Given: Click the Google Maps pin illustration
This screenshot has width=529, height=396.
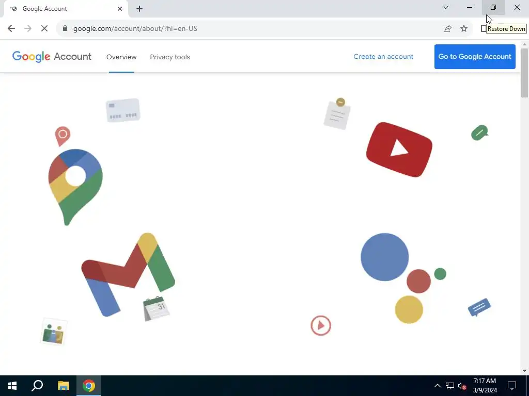Looking at the screenshot, I should tap(75, 187).
